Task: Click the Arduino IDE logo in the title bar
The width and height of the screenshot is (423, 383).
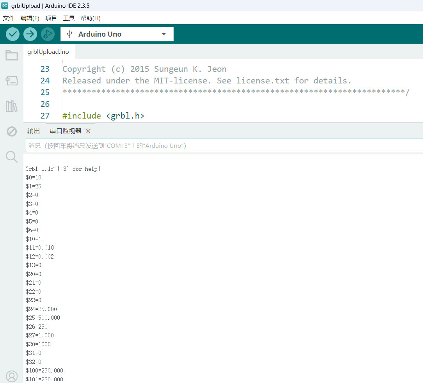Action: pos(5,5)
